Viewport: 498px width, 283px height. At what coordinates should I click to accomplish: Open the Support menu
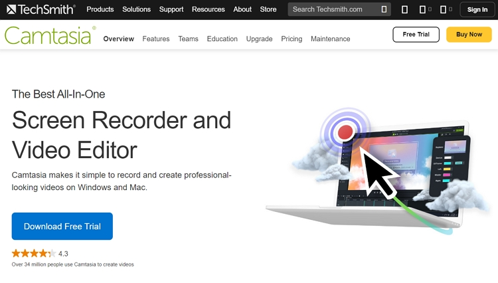click(x=171, y=9)
